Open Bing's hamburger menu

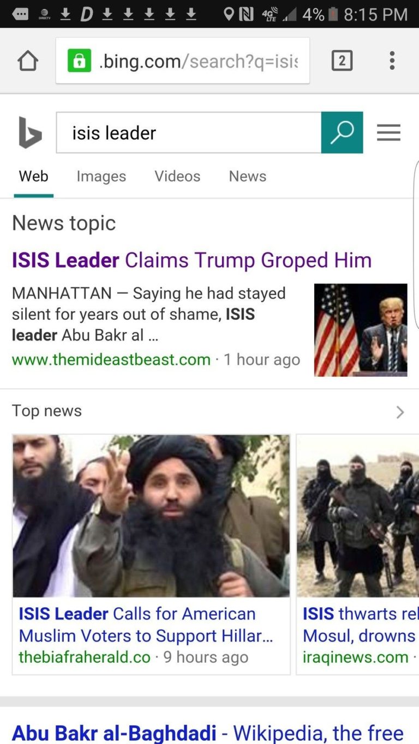coord(388,132)
